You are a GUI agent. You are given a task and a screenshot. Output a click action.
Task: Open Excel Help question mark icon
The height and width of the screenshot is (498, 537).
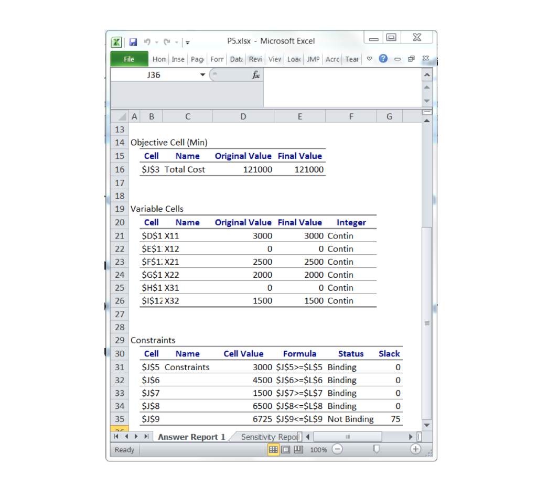(383, 59)
